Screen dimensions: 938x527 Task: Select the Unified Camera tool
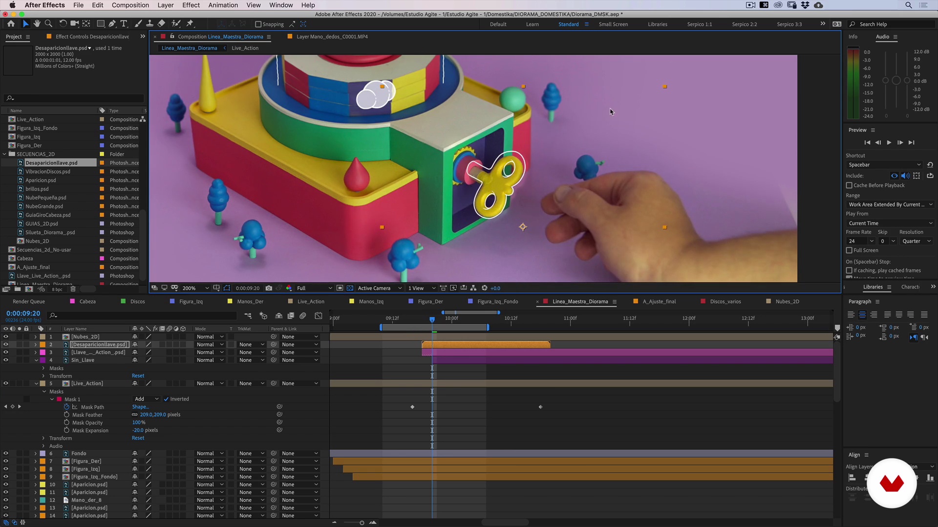click(x=74, y=23)
